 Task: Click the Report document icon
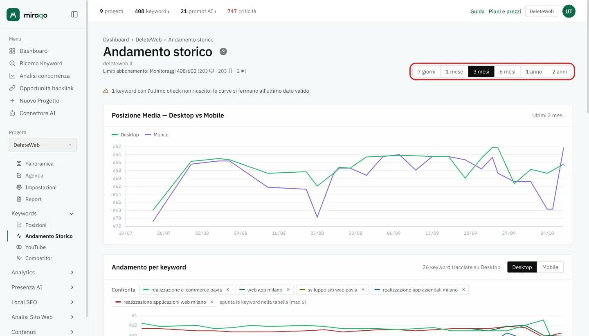(x=19, y=199)
